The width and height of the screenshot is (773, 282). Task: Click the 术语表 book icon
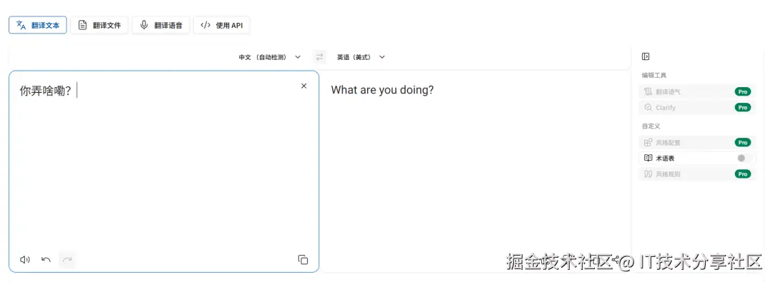648,158
